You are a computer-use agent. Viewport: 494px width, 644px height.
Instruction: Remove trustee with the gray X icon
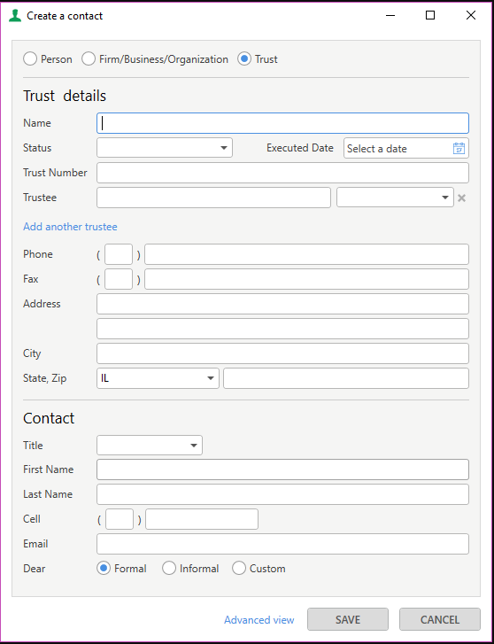tap(461, 198)
